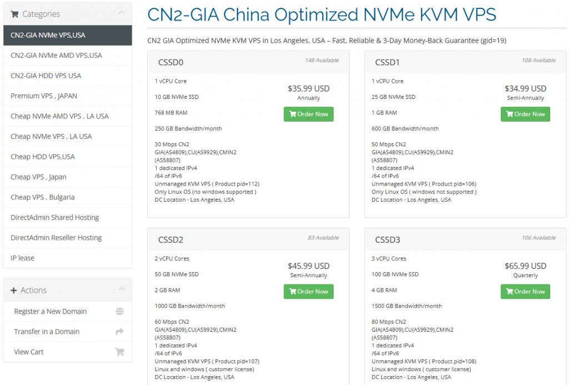The width and height of the screenshot is (569, 385).
Task: Order the CSSD1 plan
Action: 525,114
